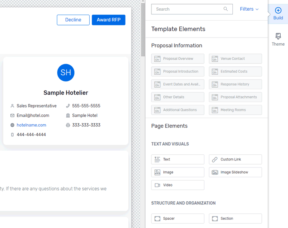288x228 pixels.
Task: Click the 444-444-4444 mobile number
Action: click(x=31, y=135)
